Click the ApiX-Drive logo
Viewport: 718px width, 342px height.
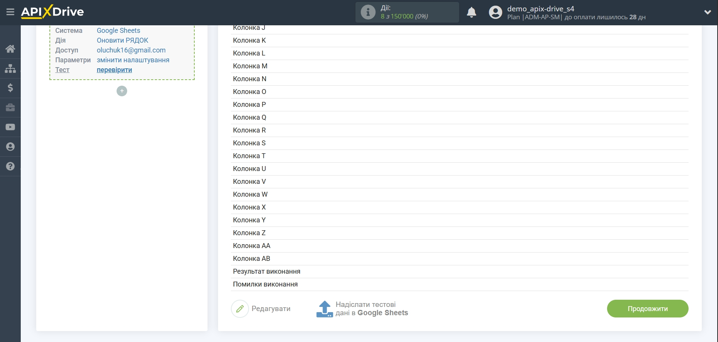tap(52, 12)
